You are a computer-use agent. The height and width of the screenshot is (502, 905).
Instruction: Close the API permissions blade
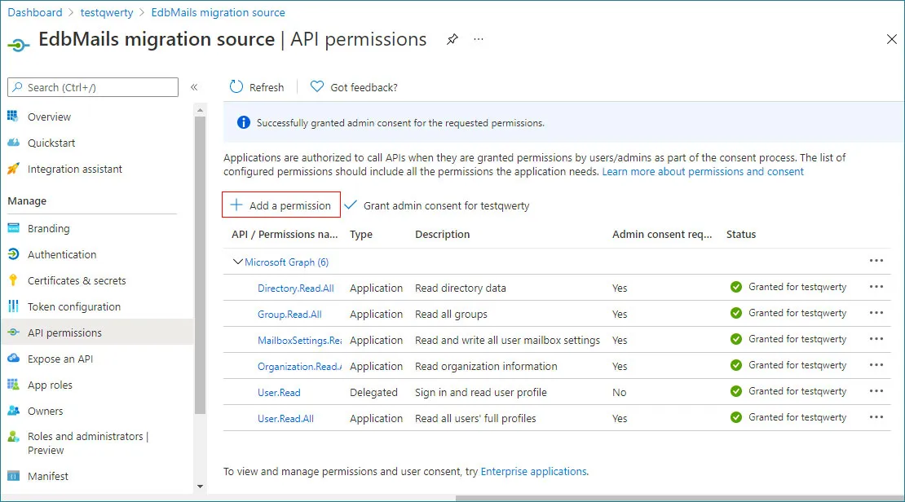(x=891, y=38)
